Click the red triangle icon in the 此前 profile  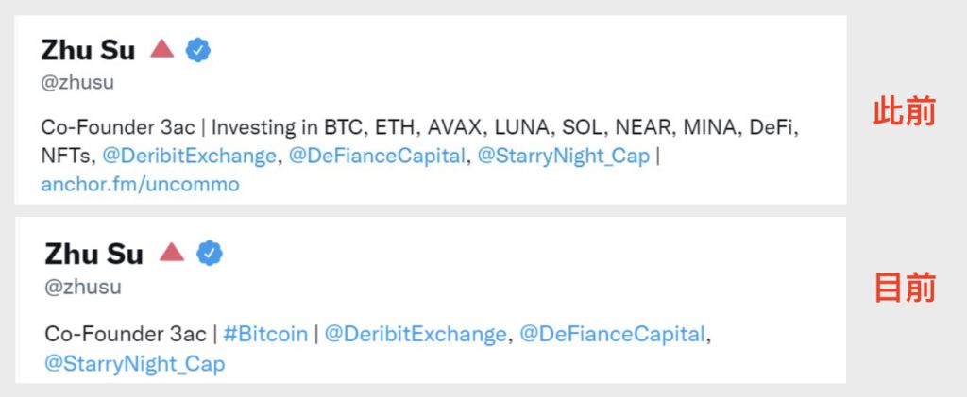pos(161,50)
